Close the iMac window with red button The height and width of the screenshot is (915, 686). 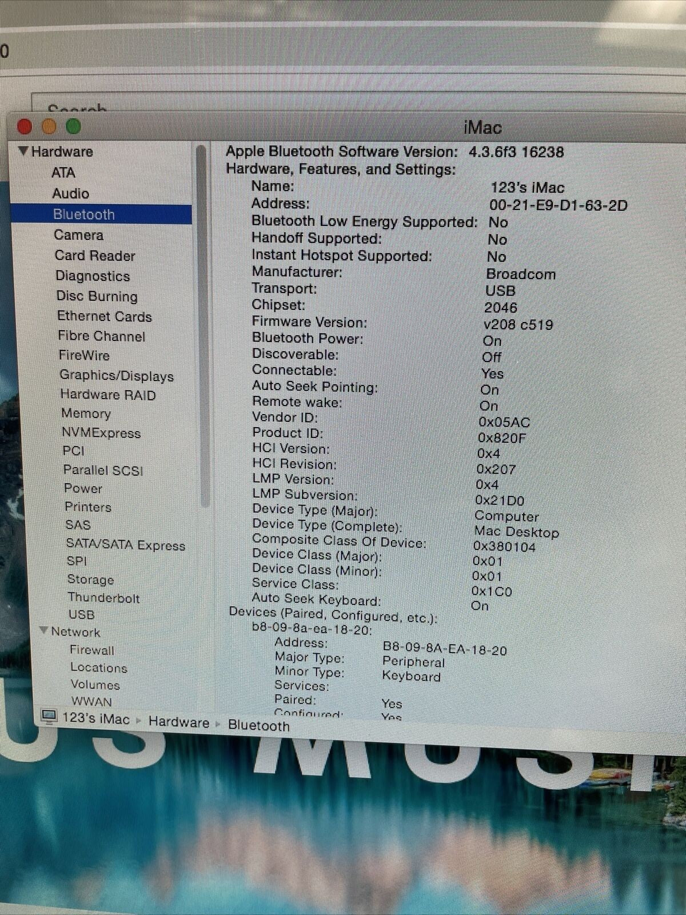[25, 126]
